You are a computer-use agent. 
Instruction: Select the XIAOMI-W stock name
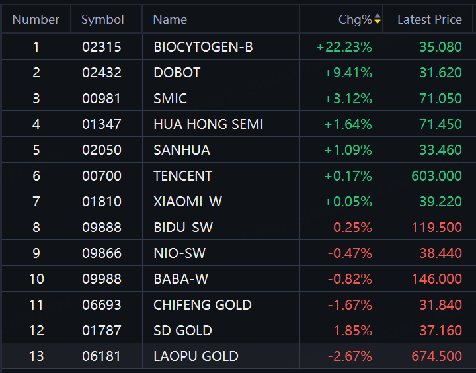(188, 202)
